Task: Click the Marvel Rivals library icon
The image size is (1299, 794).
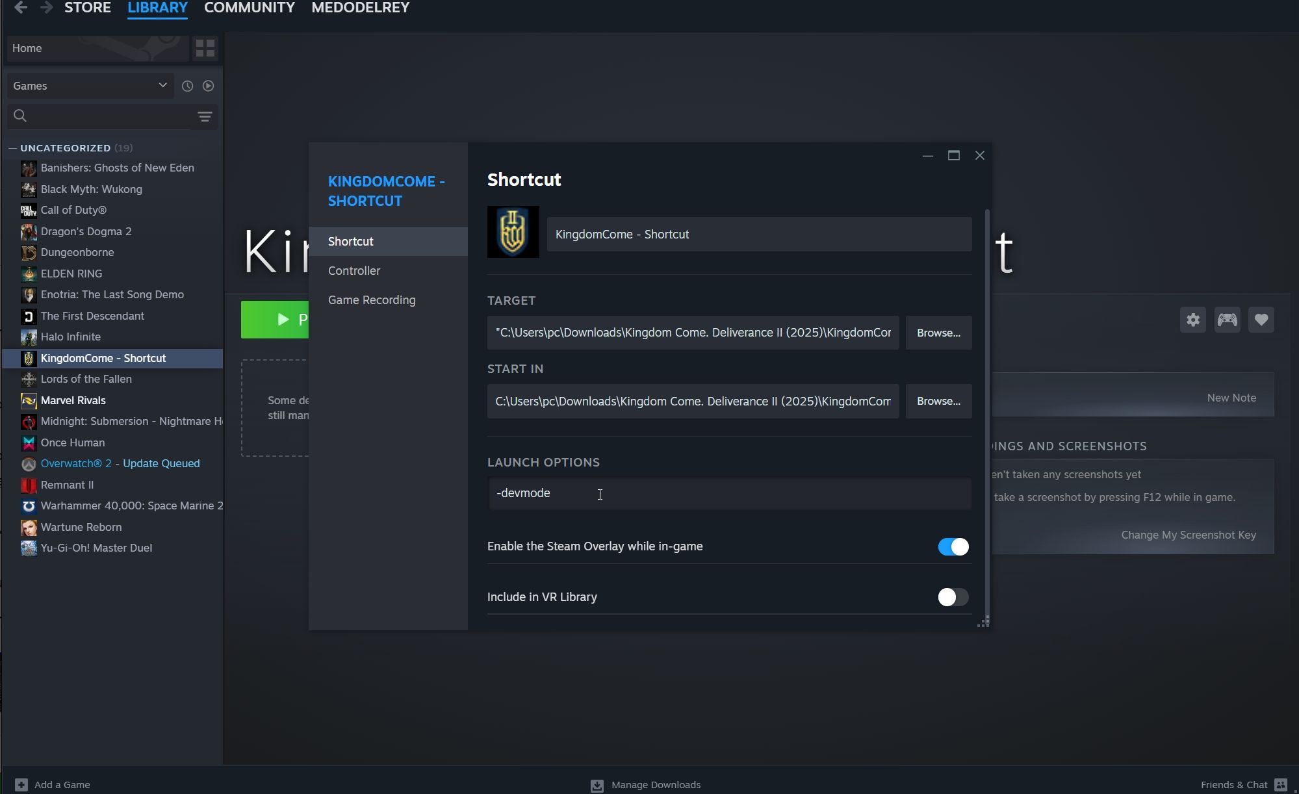Action: tap(28, 401)
